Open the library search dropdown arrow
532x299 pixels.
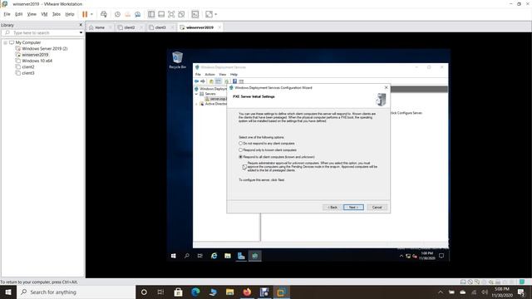click(81, 33)
